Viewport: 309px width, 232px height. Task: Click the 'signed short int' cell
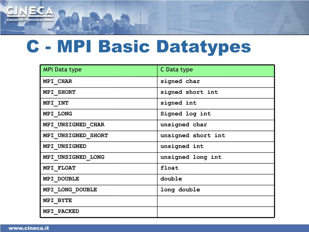[x=216, y=93]
